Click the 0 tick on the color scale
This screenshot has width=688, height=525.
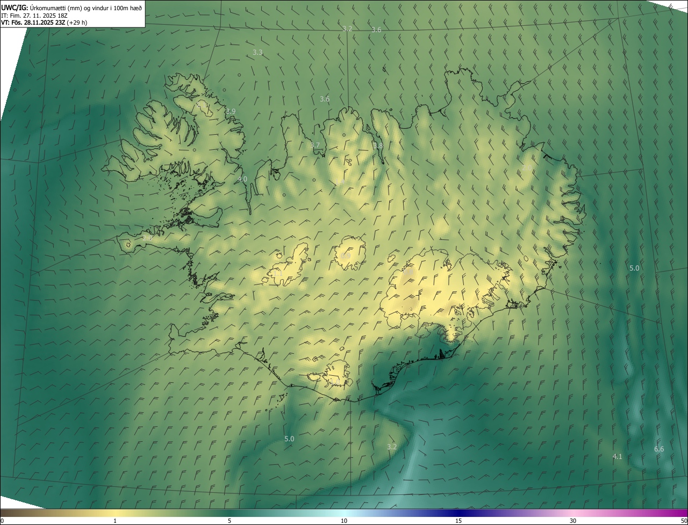click(x=2, y=521)
